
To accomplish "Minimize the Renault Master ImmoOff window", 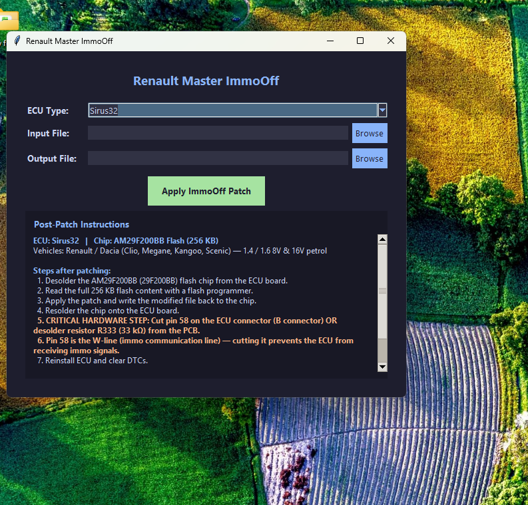I will click(330, 41).
